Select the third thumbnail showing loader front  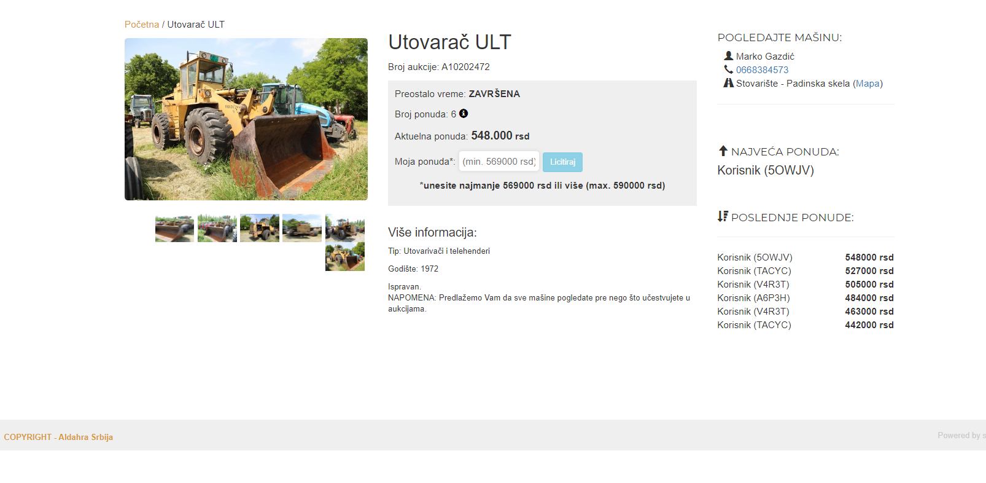[260, 228]
